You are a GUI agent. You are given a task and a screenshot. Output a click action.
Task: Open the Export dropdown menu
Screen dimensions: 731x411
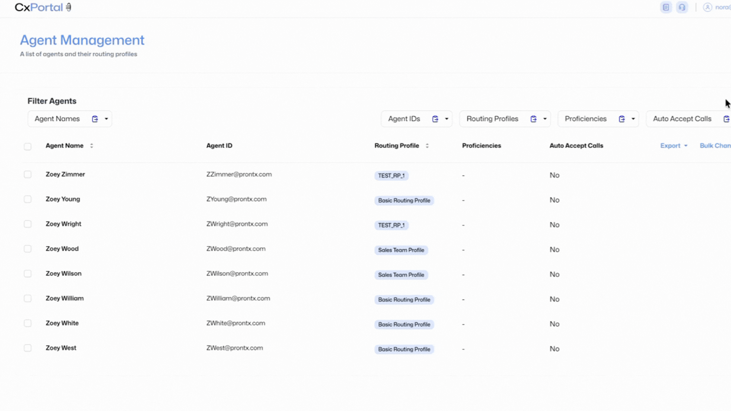pyautogui.click(x=674, y=146)
